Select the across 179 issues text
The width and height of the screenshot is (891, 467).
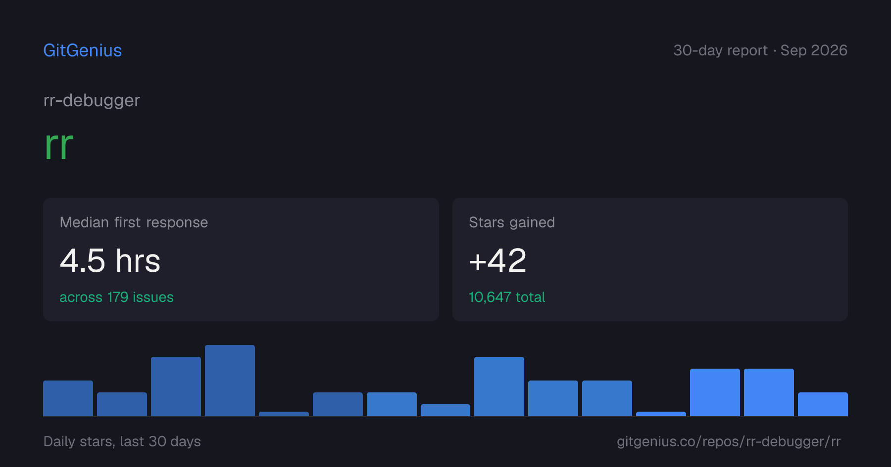[x=117, y=297]
